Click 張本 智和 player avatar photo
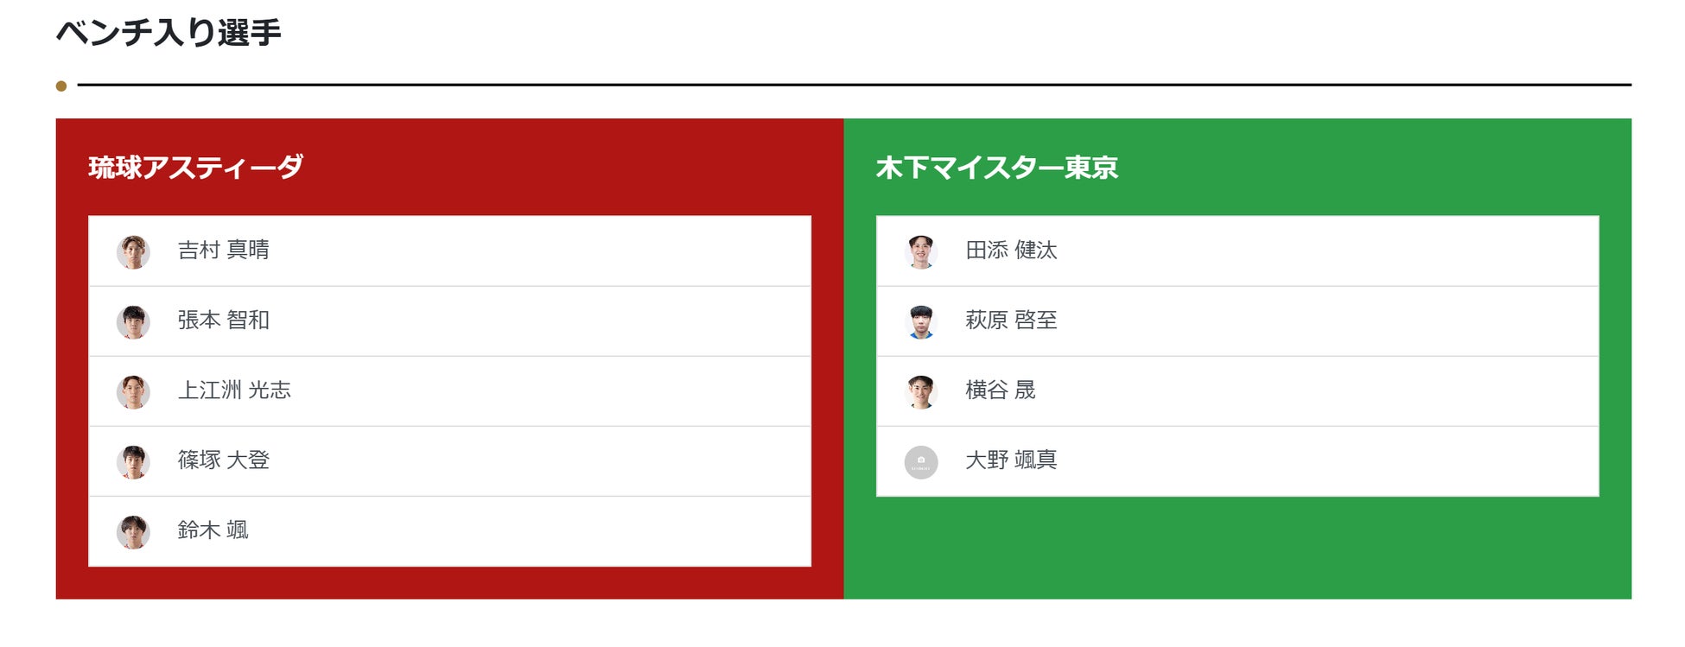The width and height of the screenshot is (1685, 647). click(x=133, y=322)
